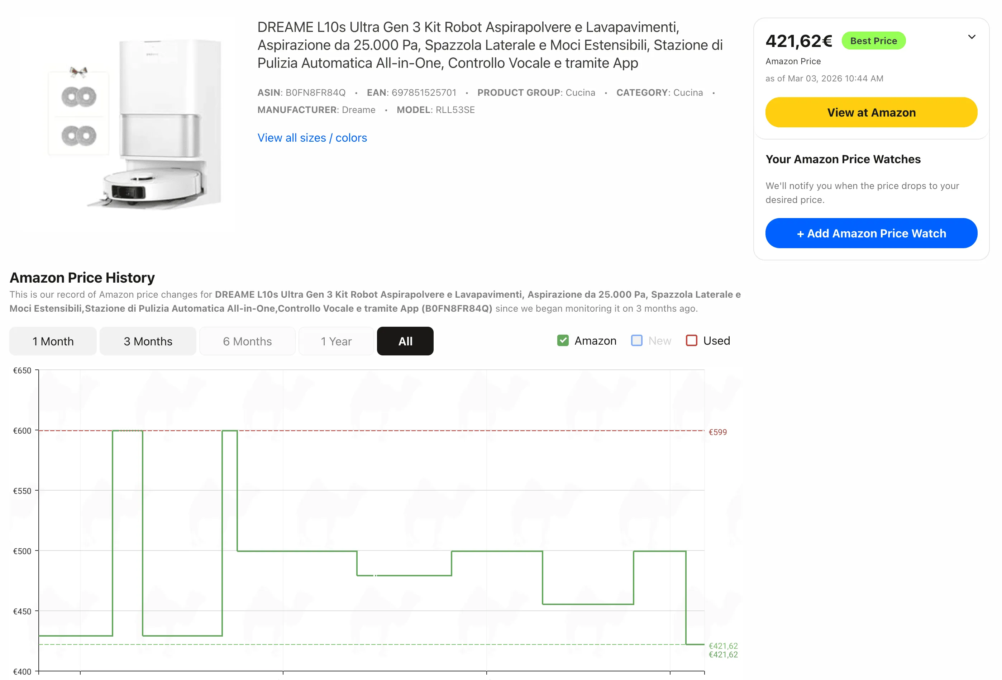Image resolution: width=1002 pixels, height=680 pixels.
Task: Enable the New price checkbox
Action: click(x=636, y=340)
